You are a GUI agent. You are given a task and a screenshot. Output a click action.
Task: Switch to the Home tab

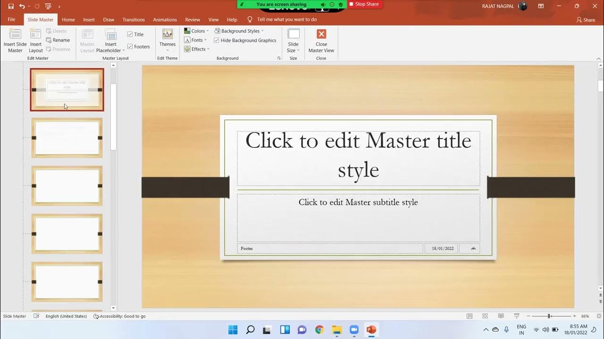[x=68, y=20]
